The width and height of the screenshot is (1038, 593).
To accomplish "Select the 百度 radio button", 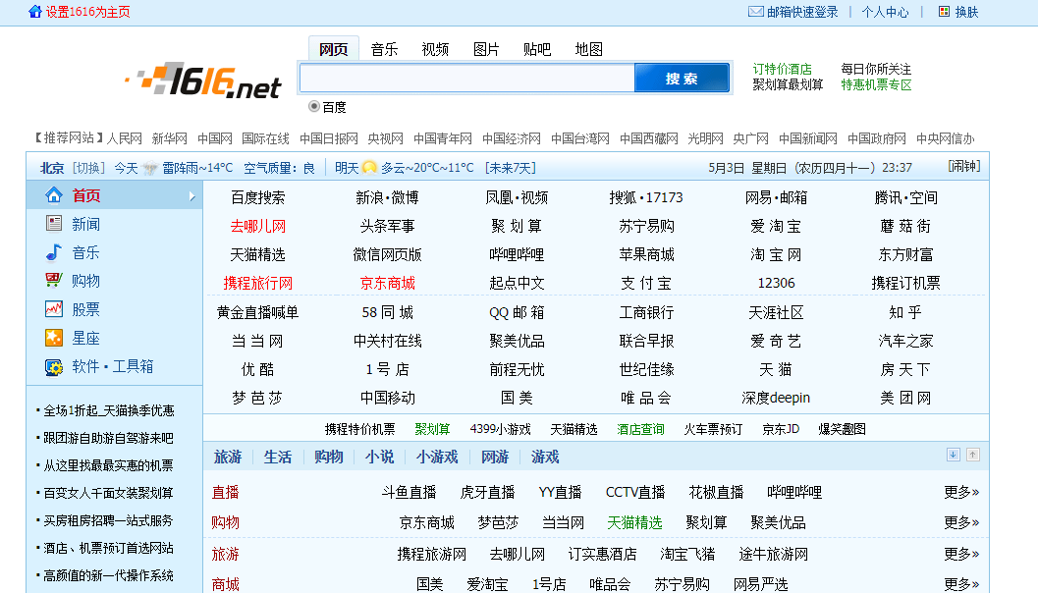I will click(314, 106).
